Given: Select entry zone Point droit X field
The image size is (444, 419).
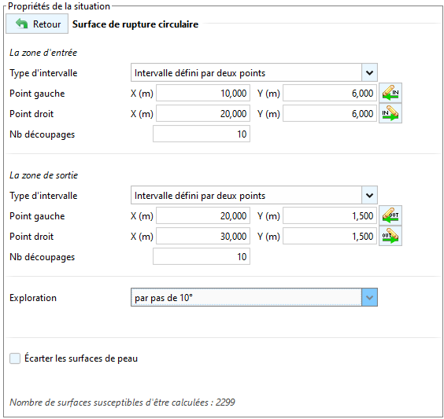Looking at the screenshot, I should click(x=203, y=113).
